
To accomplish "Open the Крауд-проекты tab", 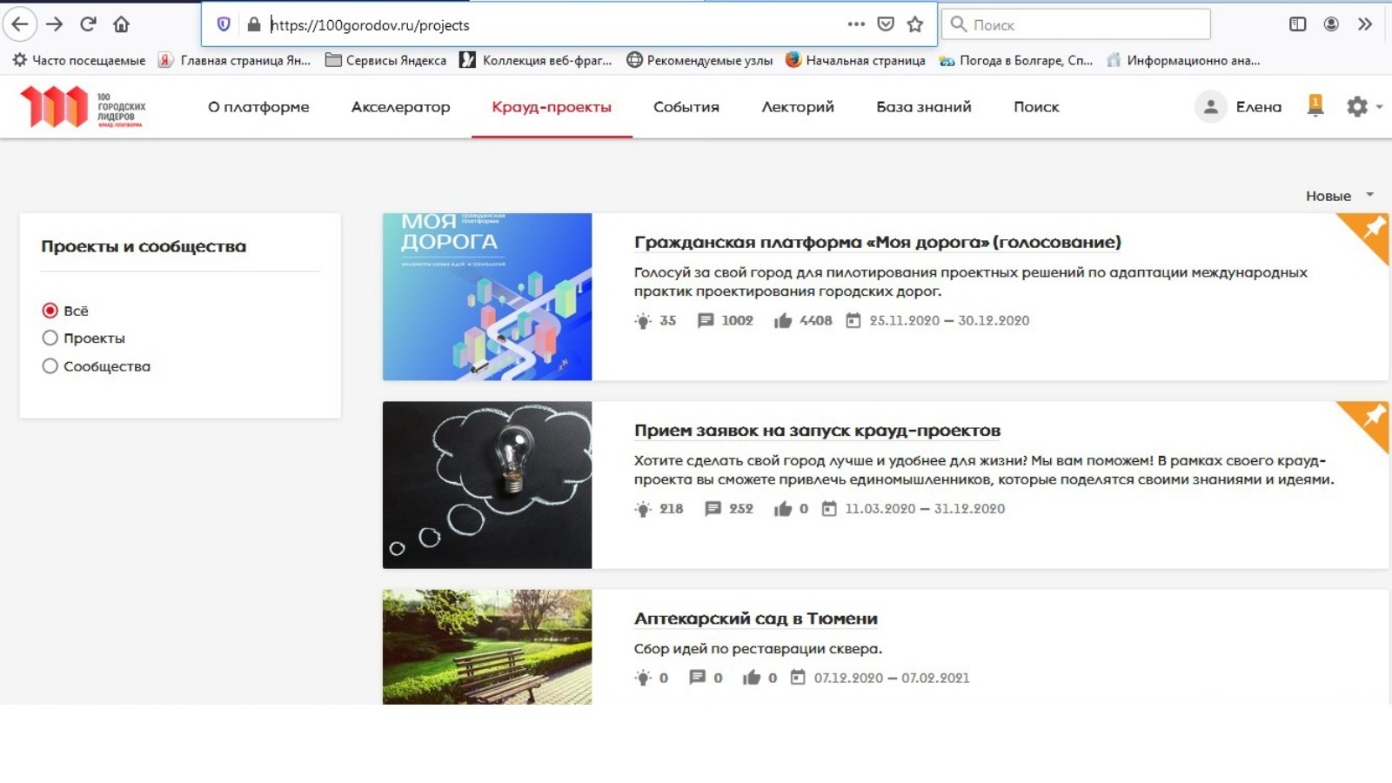I will [x=552, y=107].
